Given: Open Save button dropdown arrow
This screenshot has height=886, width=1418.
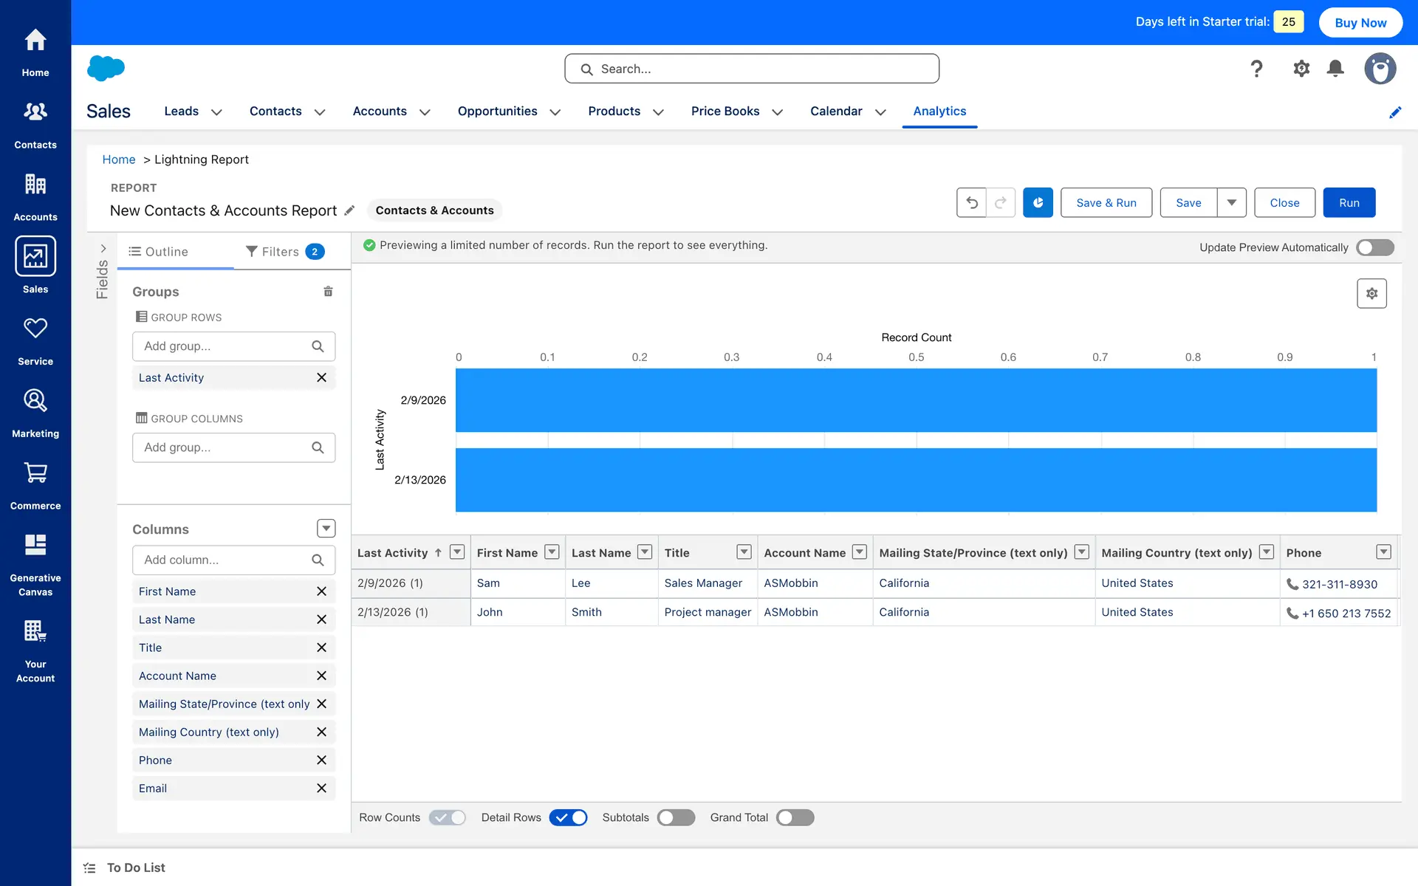Looking at the screenshot, I should 1231,203.
